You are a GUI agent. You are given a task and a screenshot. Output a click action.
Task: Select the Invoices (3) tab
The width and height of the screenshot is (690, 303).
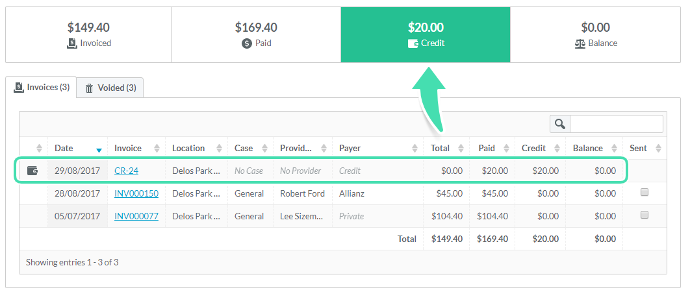click(41, 87)
